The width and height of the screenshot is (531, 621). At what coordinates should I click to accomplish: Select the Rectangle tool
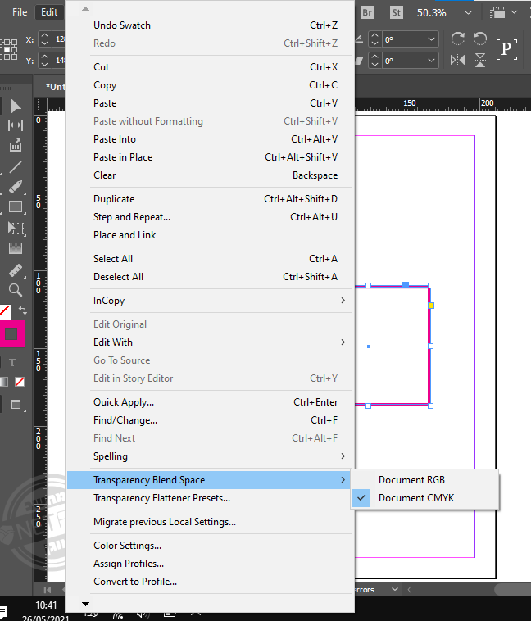(16, 206)
